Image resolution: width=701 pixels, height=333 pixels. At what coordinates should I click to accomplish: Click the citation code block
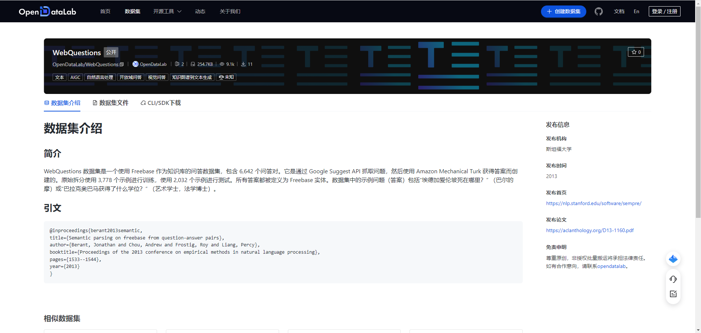coord(283,252)
